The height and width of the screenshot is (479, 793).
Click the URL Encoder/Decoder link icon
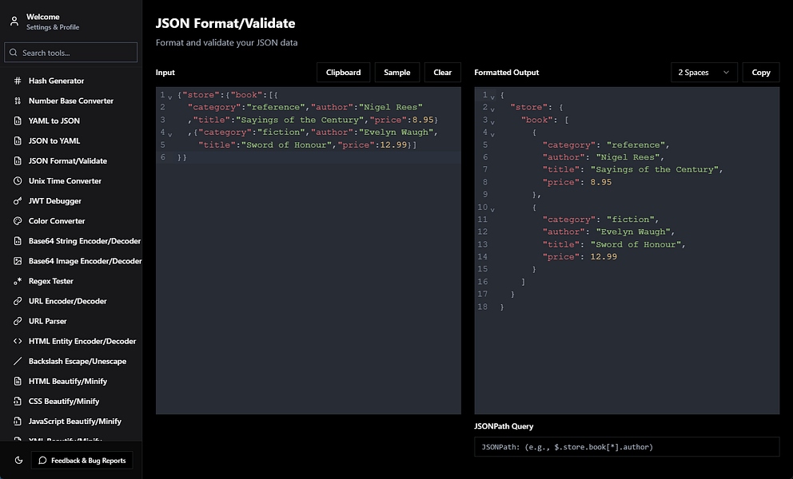(18, 301)
